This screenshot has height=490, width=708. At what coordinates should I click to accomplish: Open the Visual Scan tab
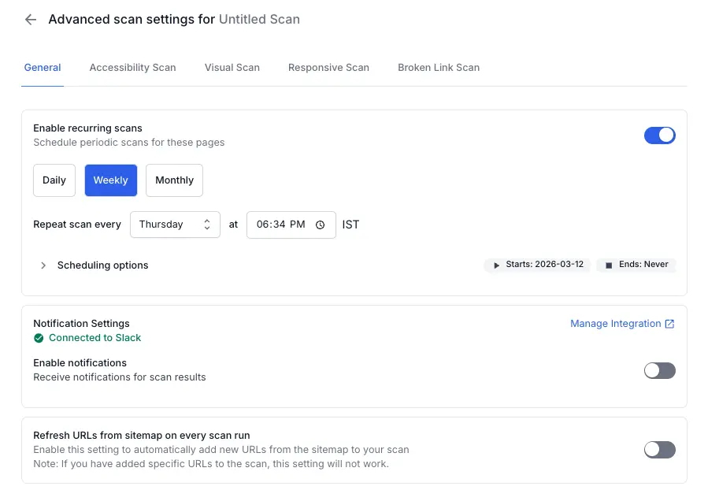coord(232,68)
